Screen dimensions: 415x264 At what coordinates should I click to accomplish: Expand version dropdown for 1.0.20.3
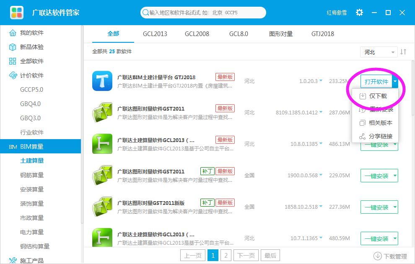tap(321, 80)
